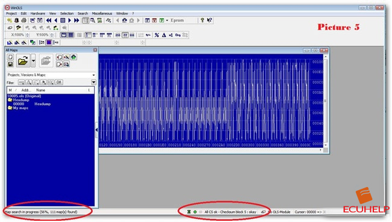This screenshot has width=392, height=222.
Task: Open the Project menu
Action: coord(11,13)
